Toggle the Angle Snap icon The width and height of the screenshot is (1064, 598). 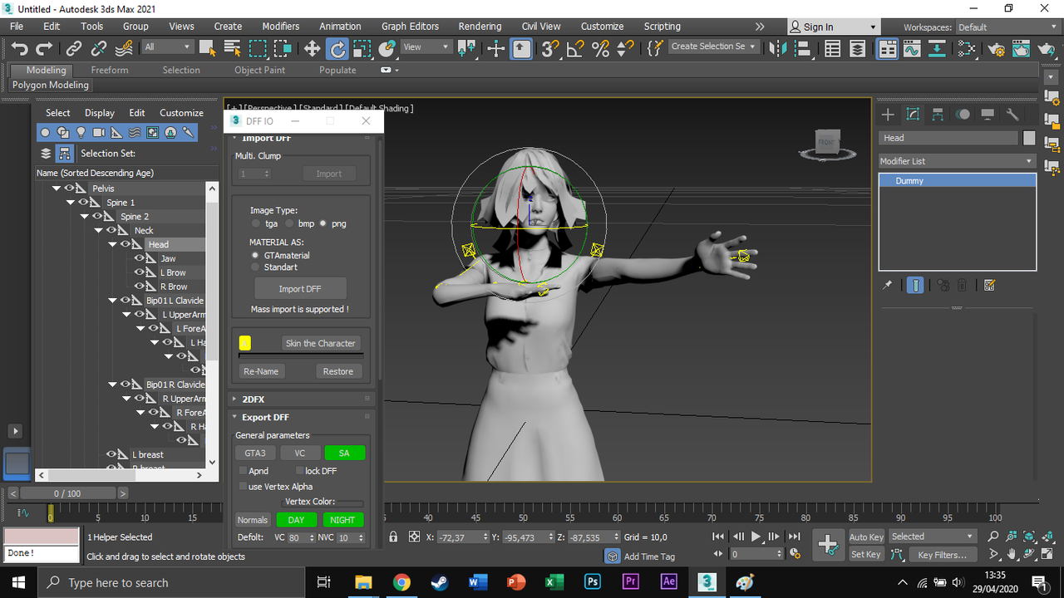coord(575,49)
